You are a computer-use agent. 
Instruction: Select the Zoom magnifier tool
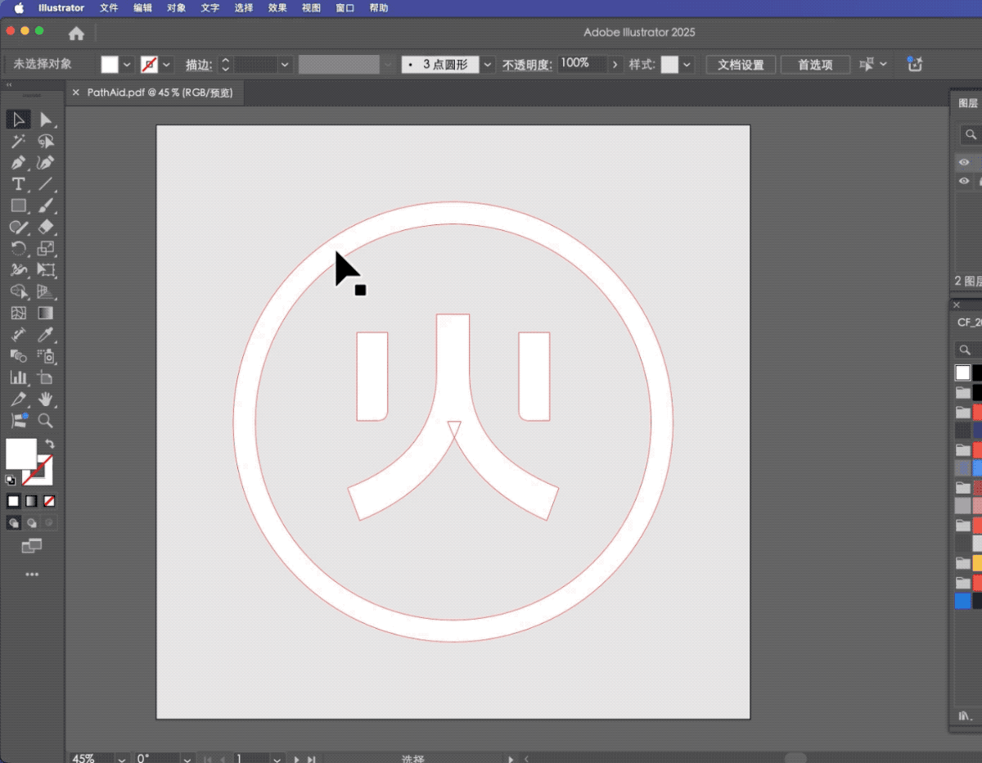pyautogui.click(x=46, y=420)
